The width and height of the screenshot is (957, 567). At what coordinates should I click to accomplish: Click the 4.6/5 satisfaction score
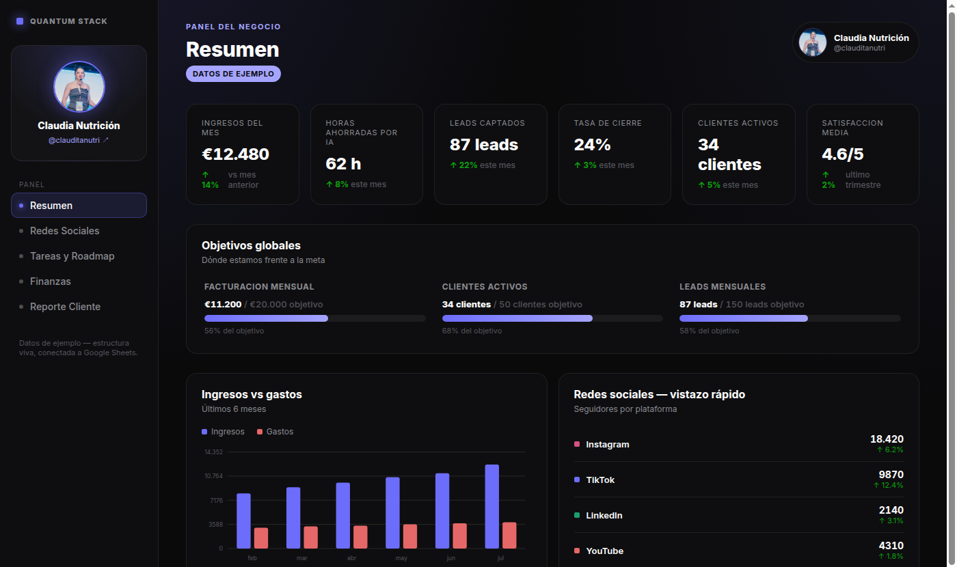tap(842, 154)
